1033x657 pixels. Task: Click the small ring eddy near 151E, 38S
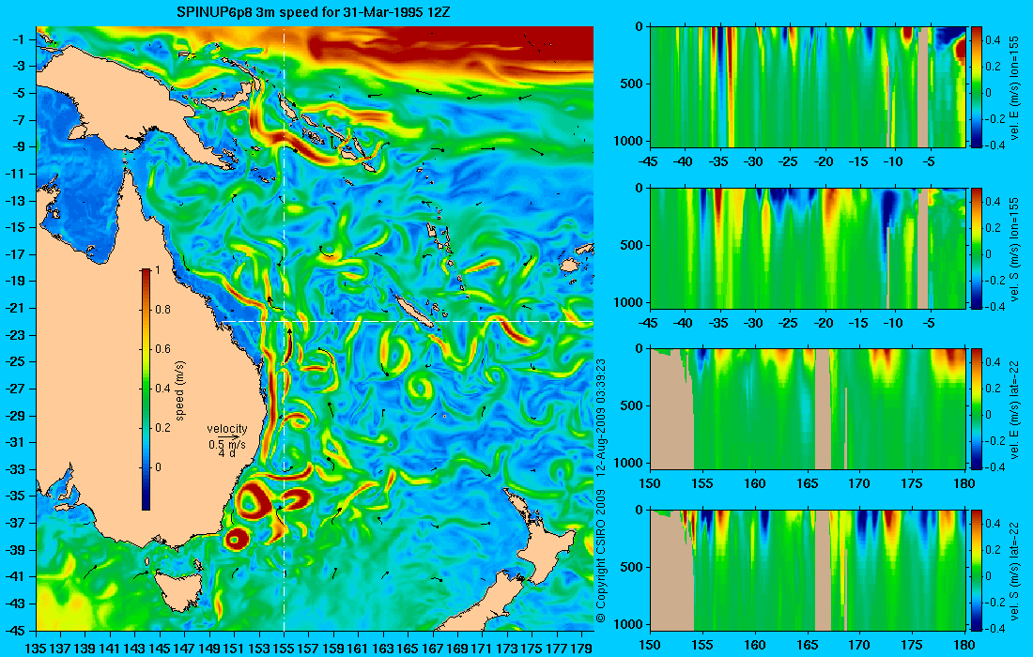tap(236, 539)
